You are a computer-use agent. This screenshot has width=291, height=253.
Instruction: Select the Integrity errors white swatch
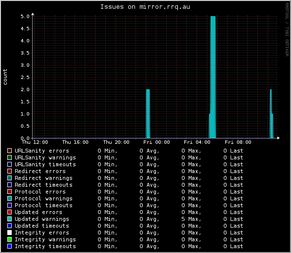[x=9, y=233]
